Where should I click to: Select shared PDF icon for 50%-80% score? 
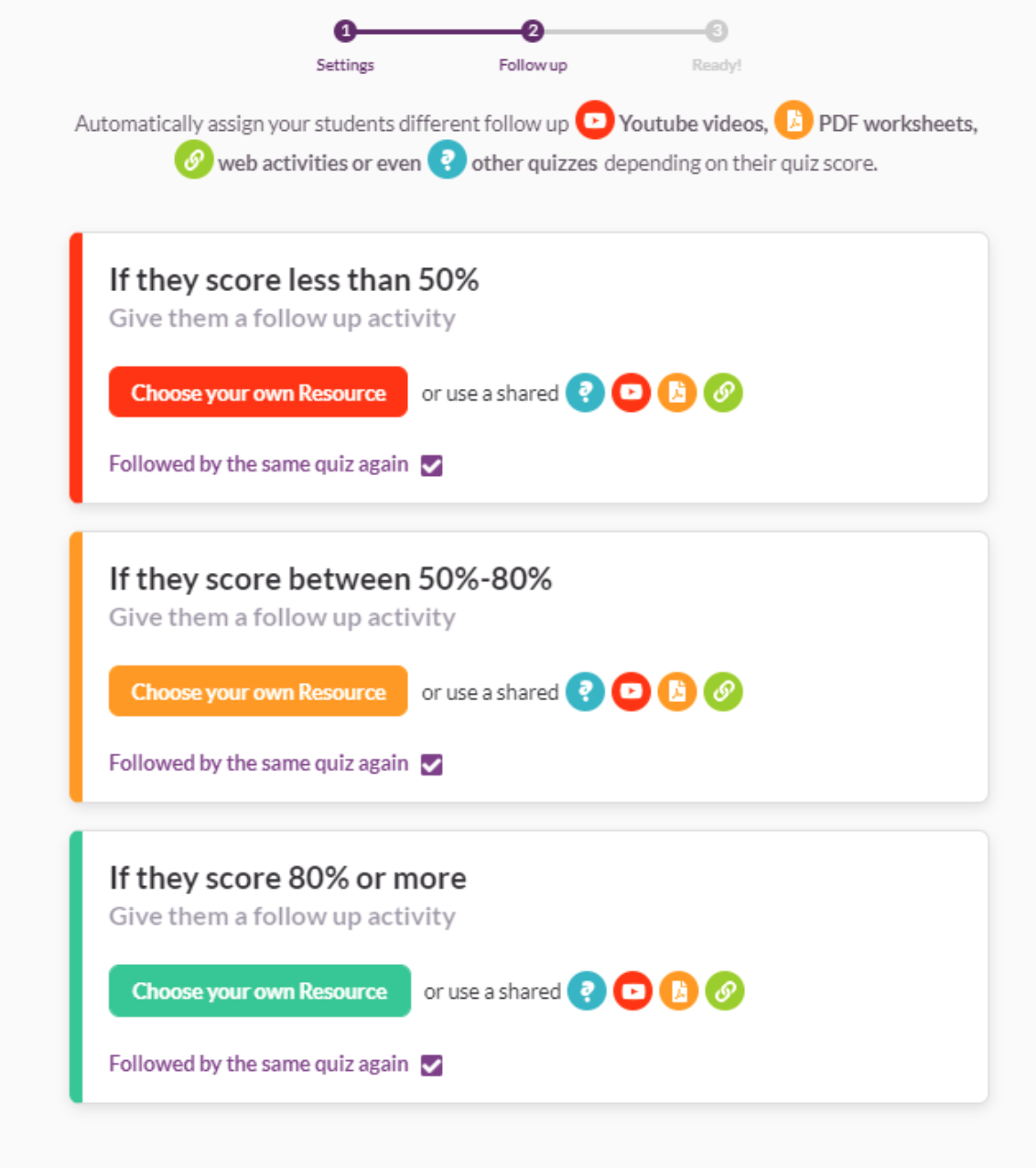pyautogui.click(x=677, y=692)
